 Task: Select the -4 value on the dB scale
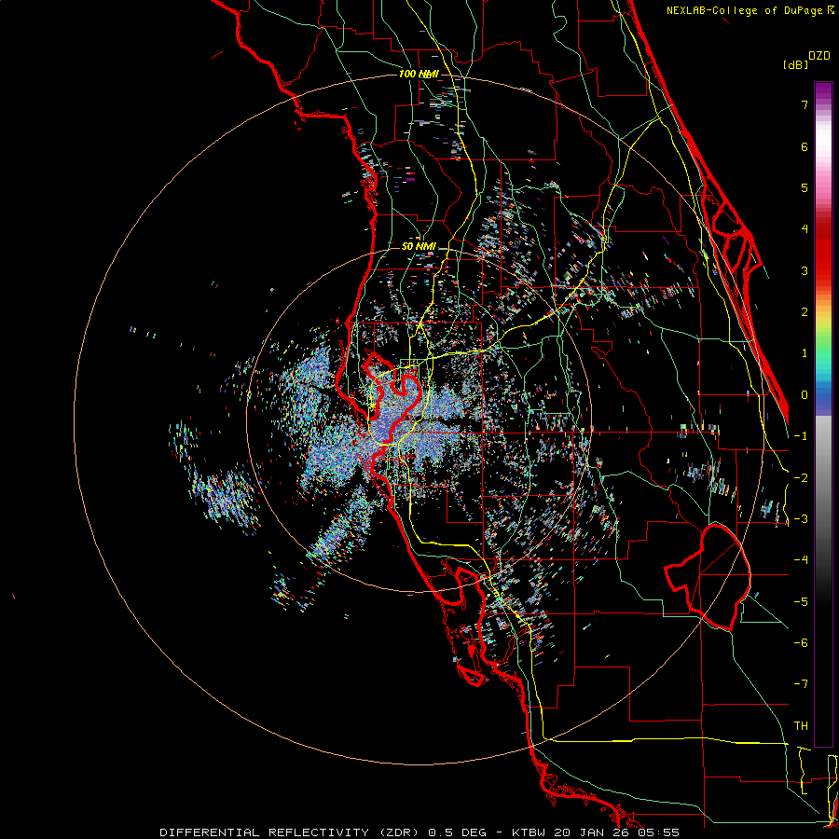point(801,560)
